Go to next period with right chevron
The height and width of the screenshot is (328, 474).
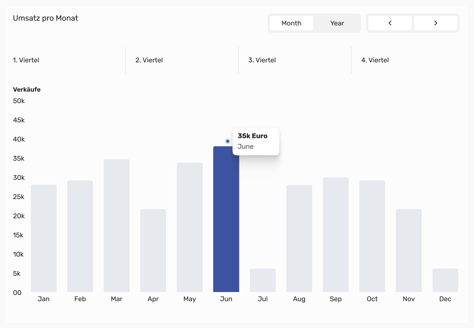pos(436,23)
